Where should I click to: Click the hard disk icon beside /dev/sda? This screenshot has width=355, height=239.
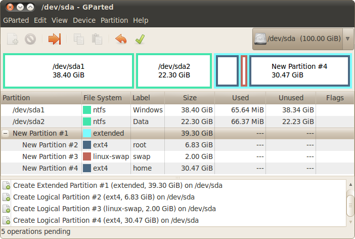260,39
